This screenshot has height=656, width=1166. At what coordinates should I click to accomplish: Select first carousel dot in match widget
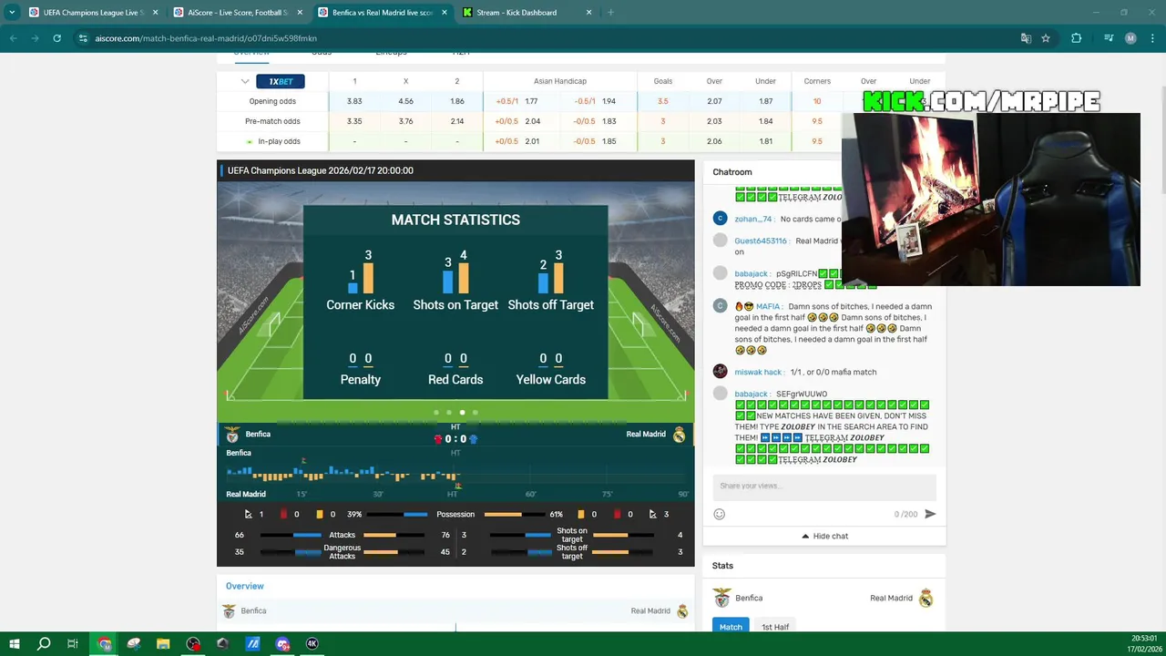tap(436, 413)
